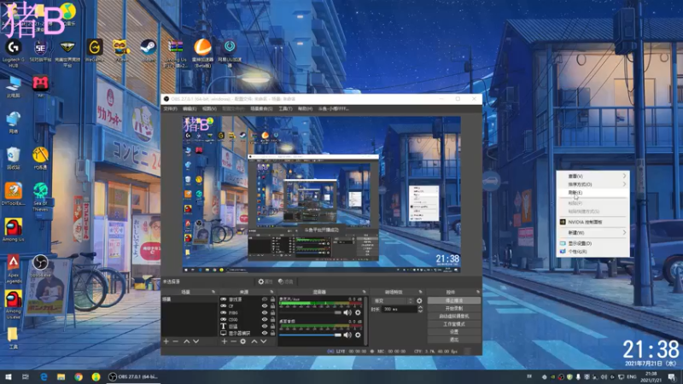Viewport: 683px width, 384px height.
Task: Click 启动虚拟摄像机 button
Action: pos(454,316)
